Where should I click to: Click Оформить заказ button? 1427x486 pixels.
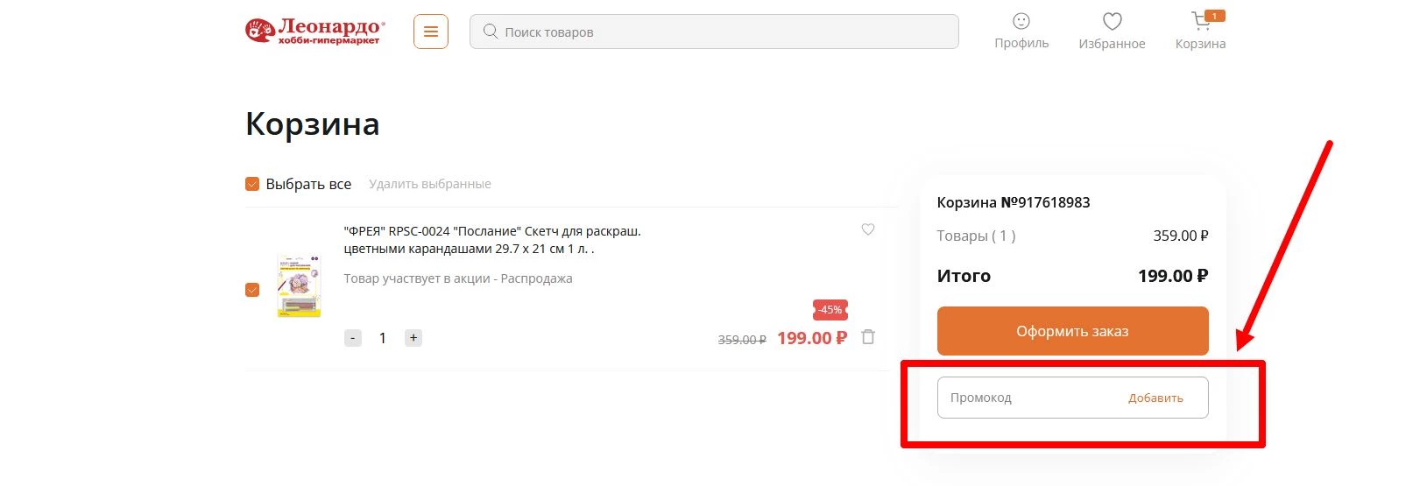[1072, 331]
